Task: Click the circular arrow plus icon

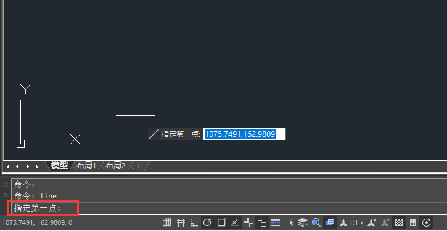Action: 426,222
